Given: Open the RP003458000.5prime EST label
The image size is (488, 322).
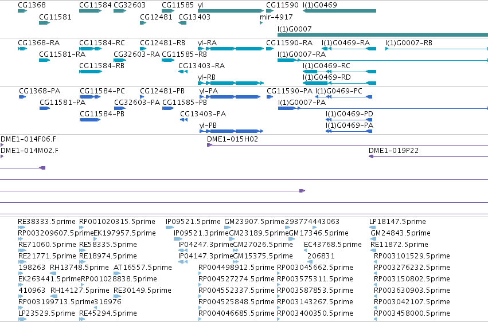Looking at the screenshot, I should coord(412,313).
